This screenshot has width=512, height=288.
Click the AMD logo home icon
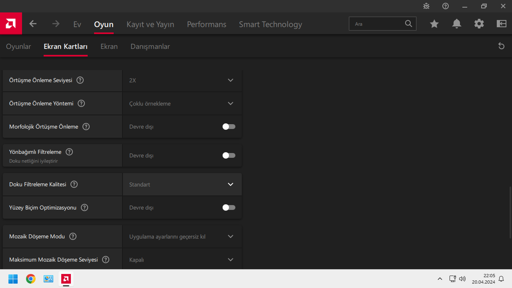11,24
